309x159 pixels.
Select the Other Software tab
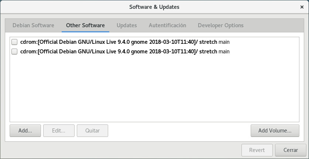(85, 25)
